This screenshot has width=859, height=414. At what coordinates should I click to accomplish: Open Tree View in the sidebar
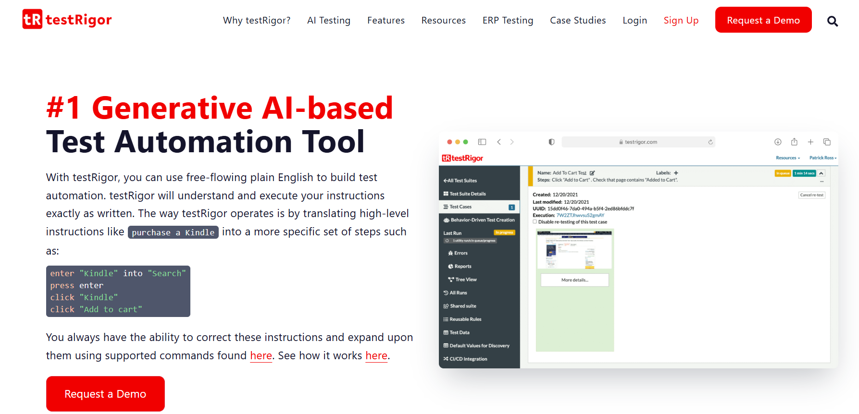(462, 279)
